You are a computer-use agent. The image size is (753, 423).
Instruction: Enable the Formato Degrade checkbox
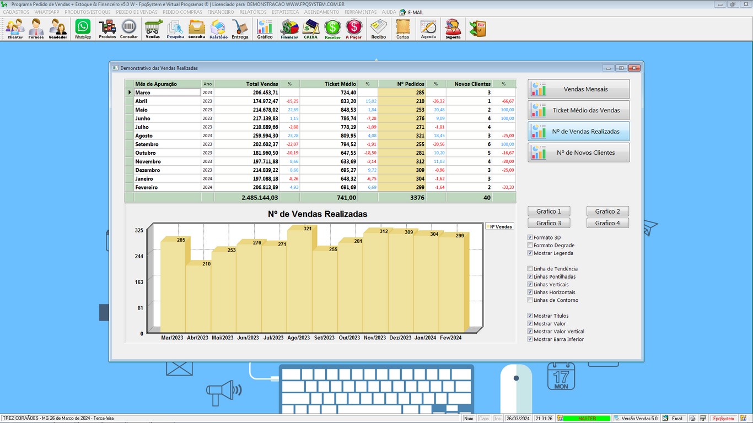coord(530,246)
